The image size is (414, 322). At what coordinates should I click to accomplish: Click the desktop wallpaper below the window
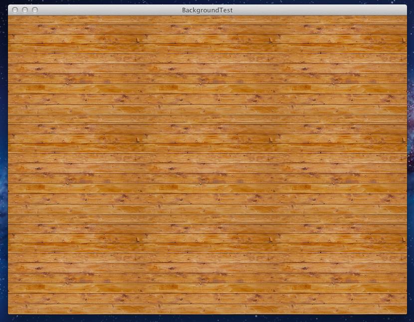pyautogui.click(x=207, y=319)
